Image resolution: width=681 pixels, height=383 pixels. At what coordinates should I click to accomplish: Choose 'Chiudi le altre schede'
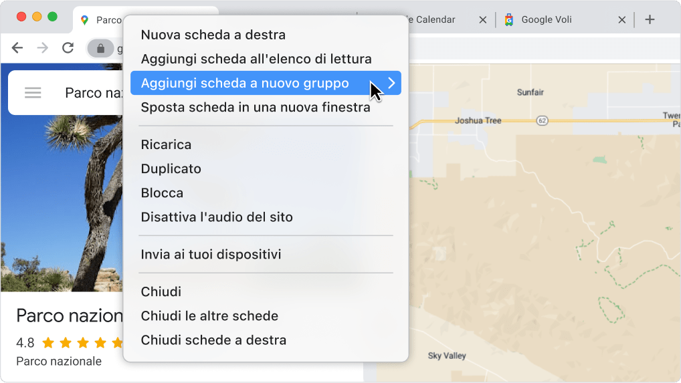coord(209,315)
